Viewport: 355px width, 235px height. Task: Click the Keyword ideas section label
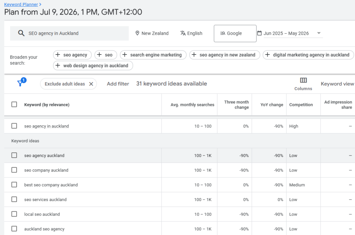pos(25,141)
